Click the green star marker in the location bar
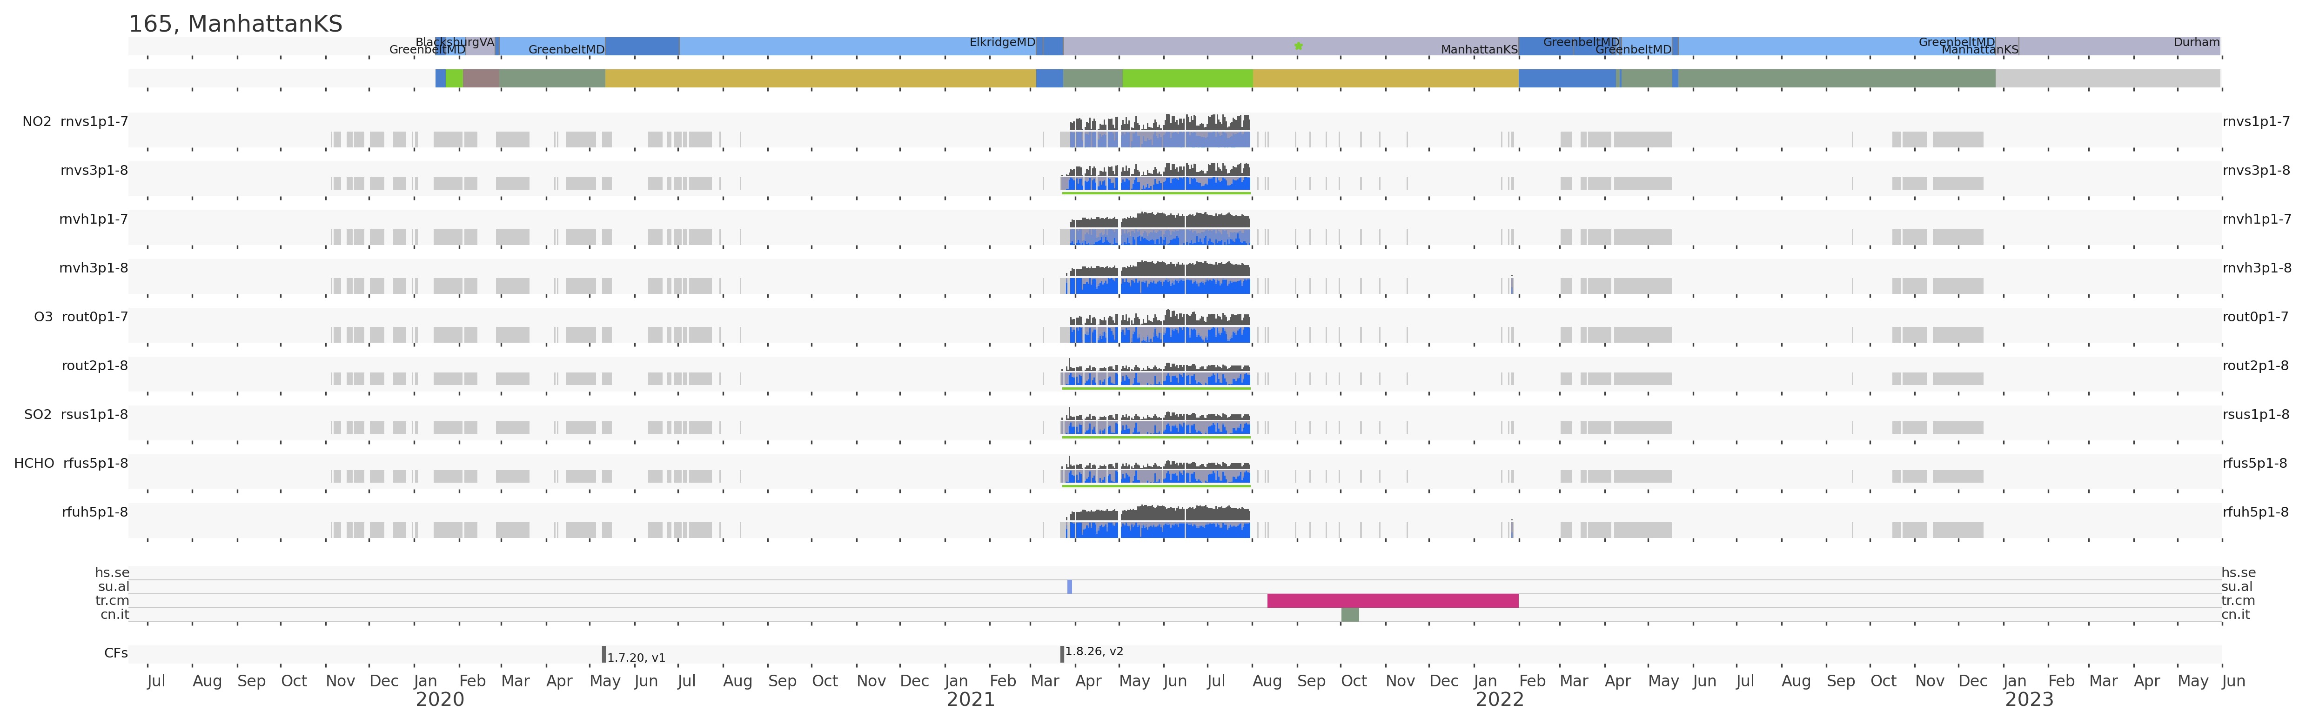The image size is (2306, 724). (1298, 46)
